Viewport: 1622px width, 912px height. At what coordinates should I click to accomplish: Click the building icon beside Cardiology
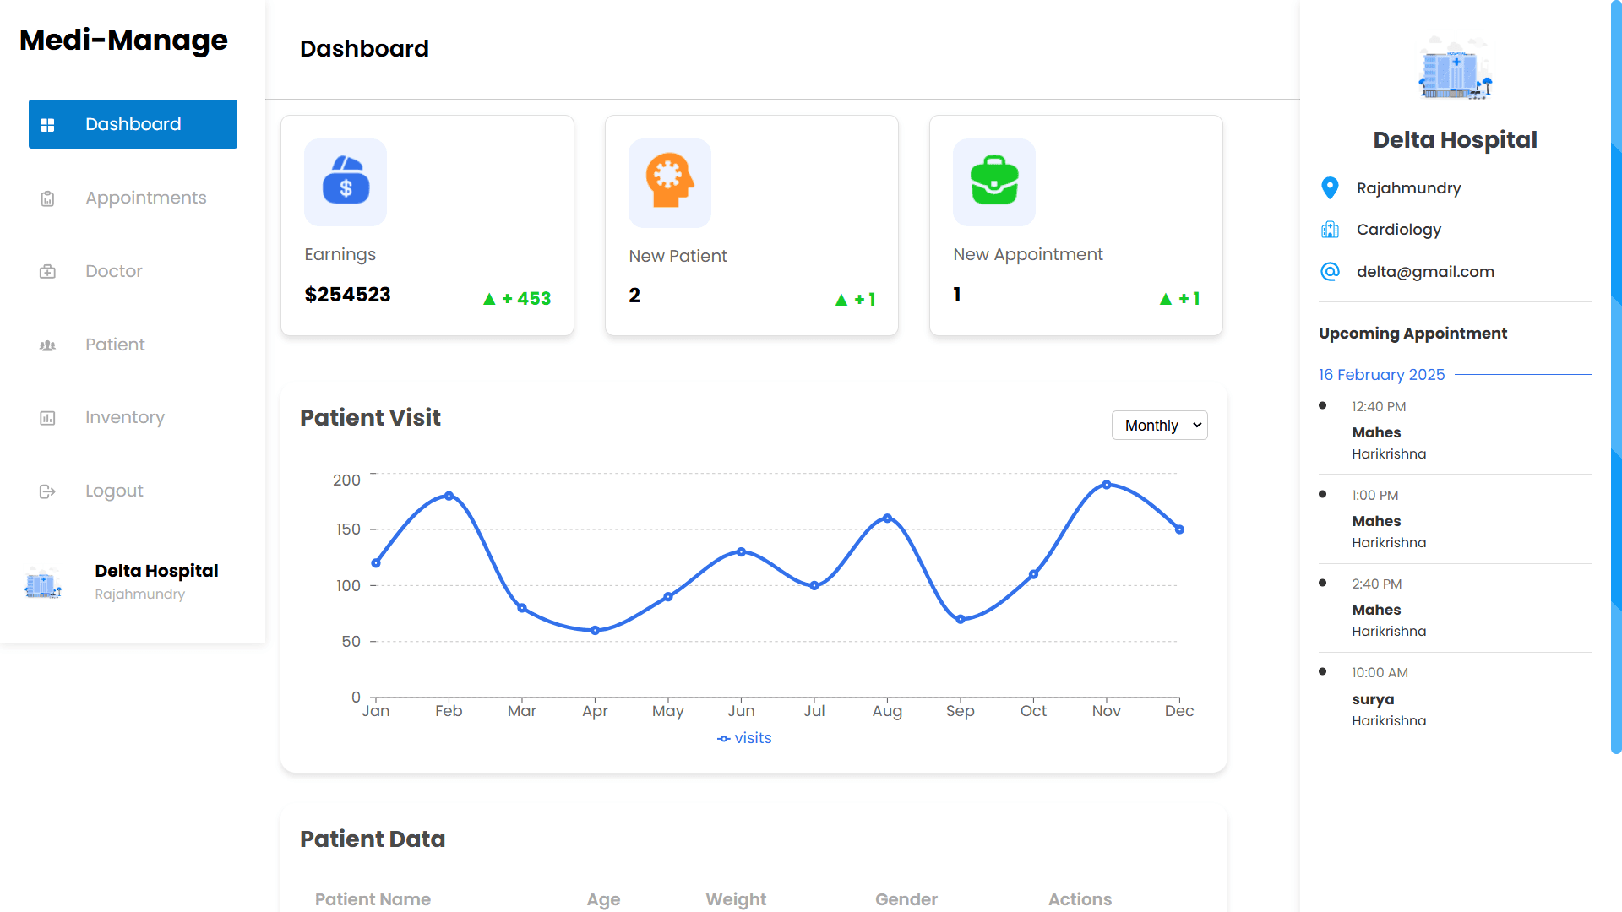coord(1330,230)
